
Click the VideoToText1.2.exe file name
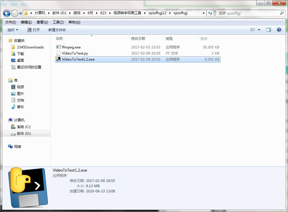click(78, 59)
